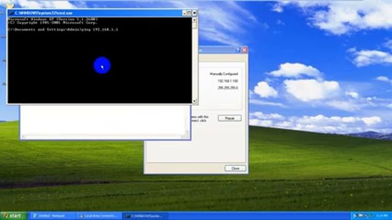Click the Manually Configured address type text
The width and height of the screenshot is (392, 220).
click(224, 74)
